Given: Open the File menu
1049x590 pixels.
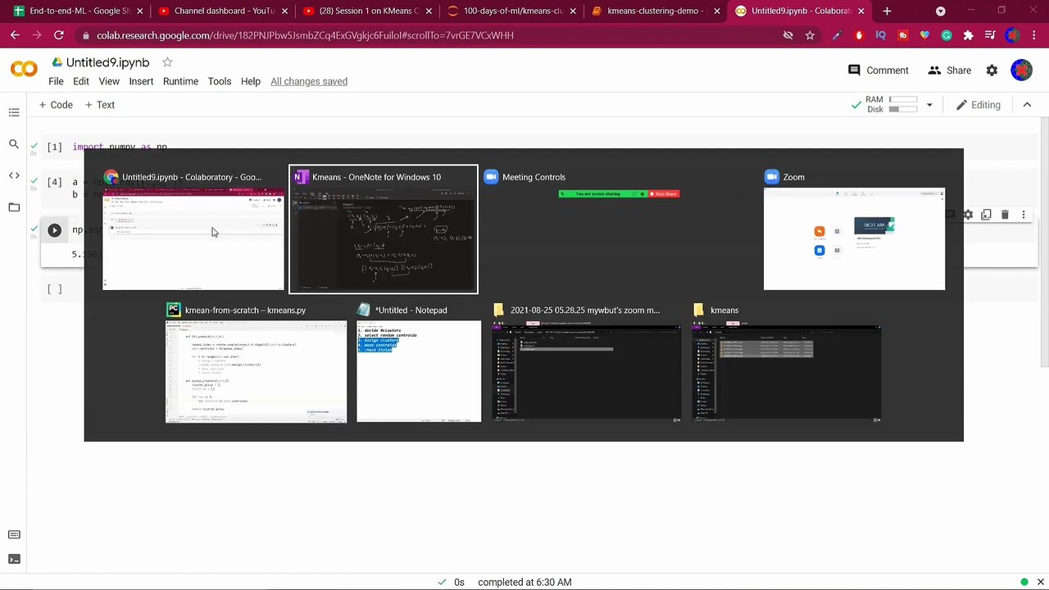Looking at the screenshot, I should pos(56,81).
